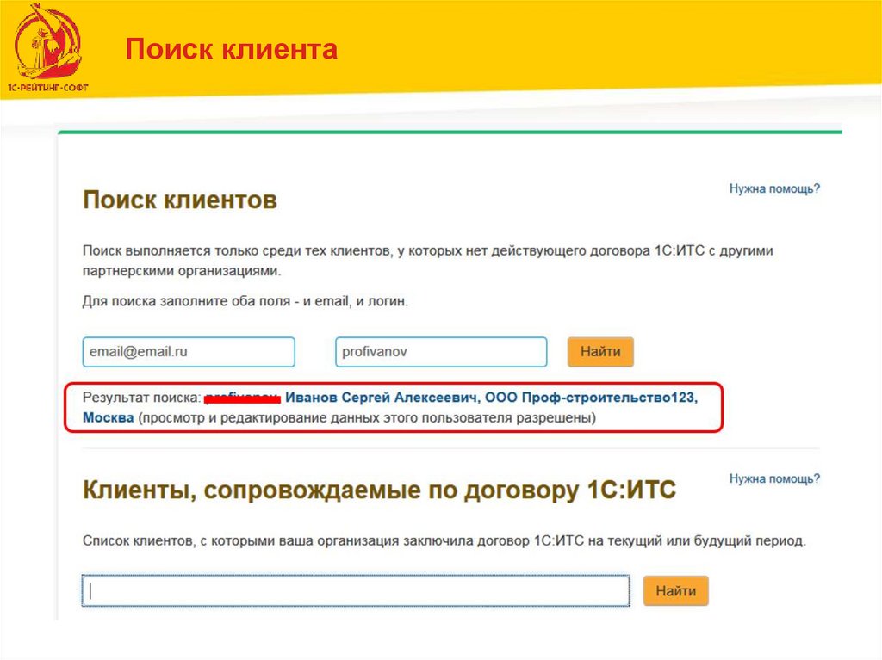Open Нужна помощь? link beside Клиенты, сопровождаемые

[x=774, y=479]
